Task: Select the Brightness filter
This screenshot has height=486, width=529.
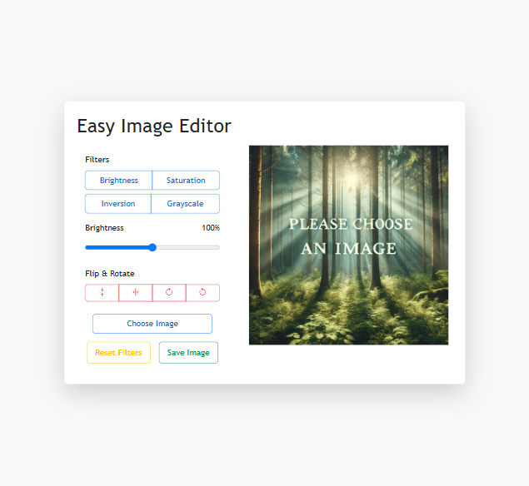Action: pos(119,181)
